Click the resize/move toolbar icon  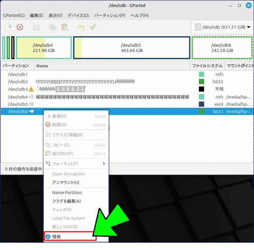tap(36, 27)
